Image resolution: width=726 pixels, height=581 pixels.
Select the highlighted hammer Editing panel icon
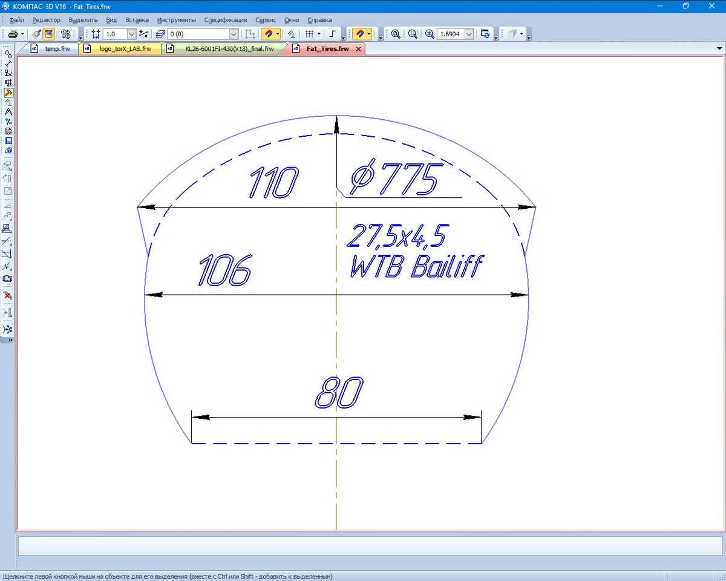pyautogui.click(x=8, y=93)
